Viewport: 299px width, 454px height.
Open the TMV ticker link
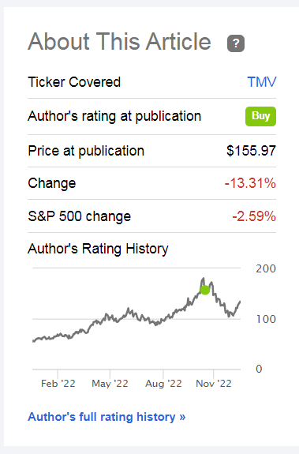point(262,82)
